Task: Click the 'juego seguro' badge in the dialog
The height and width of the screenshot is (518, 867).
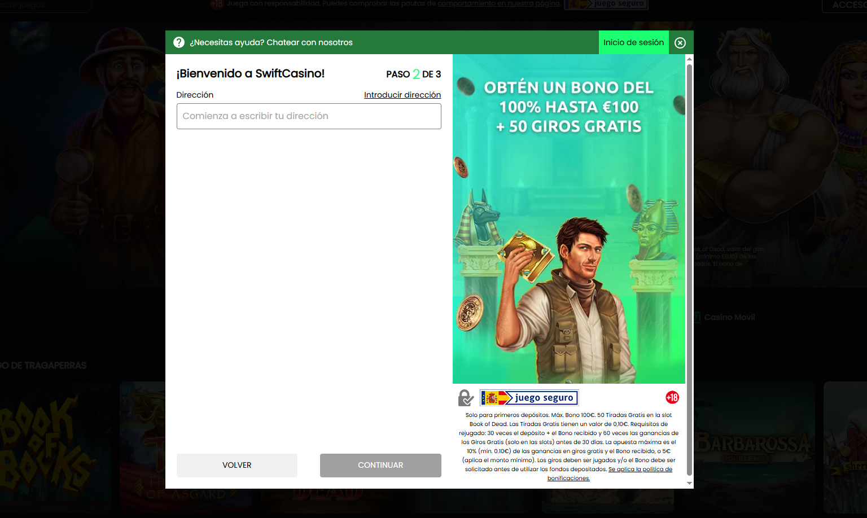Action: 529,398
